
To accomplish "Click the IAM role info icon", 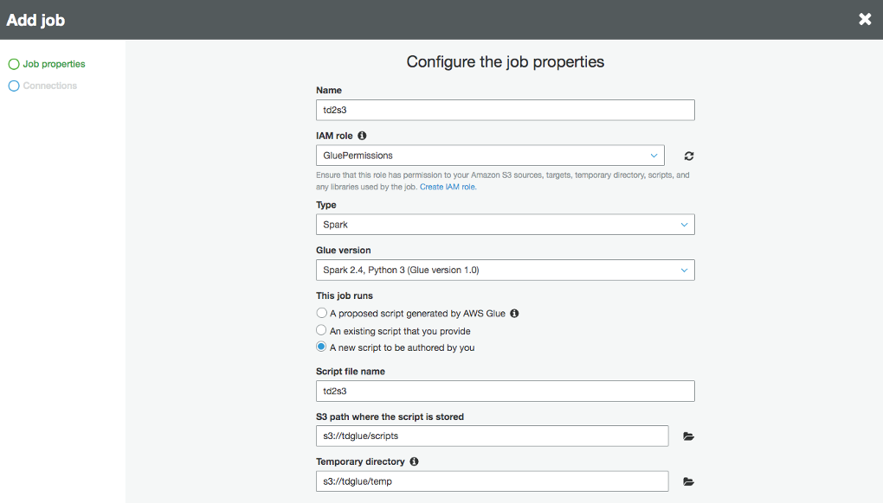I will point(362,136).
